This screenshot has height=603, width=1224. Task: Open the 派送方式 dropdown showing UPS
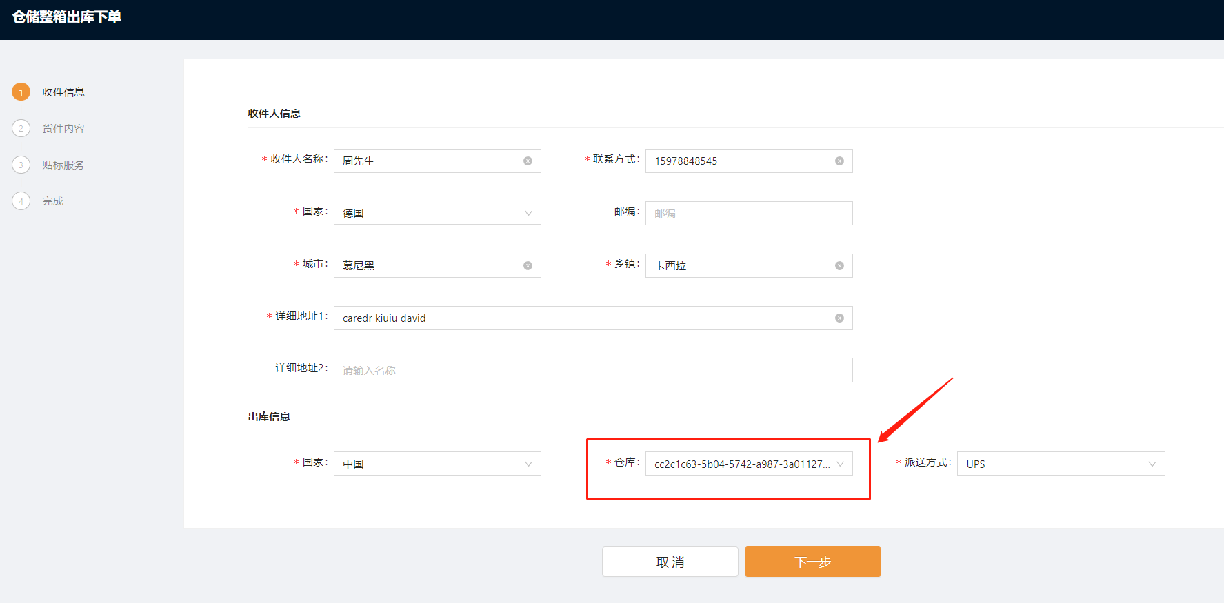(1060, 464)
